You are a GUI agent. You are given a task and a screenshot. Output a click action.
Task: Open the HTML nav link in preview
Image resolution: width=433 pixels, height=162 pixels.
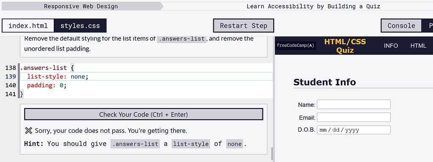[x=418, y=46]
